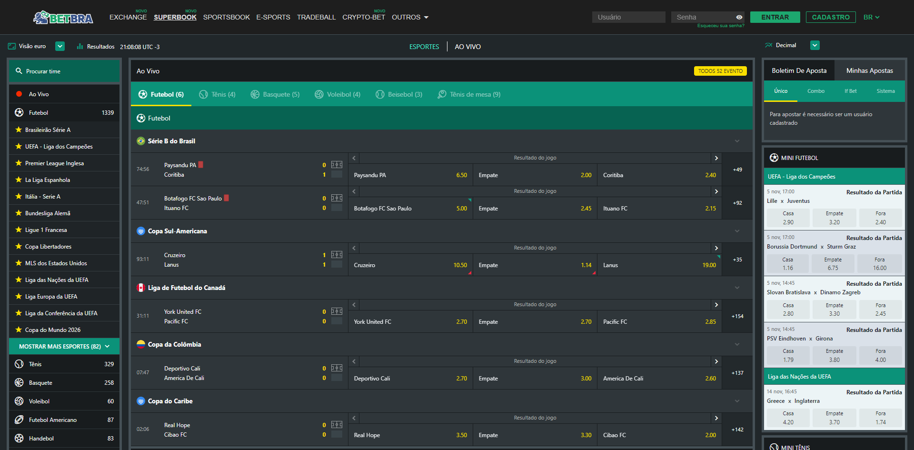Open the BR language selector
Image resolution: width=914 pixels, height=450 pixels.
872,17
